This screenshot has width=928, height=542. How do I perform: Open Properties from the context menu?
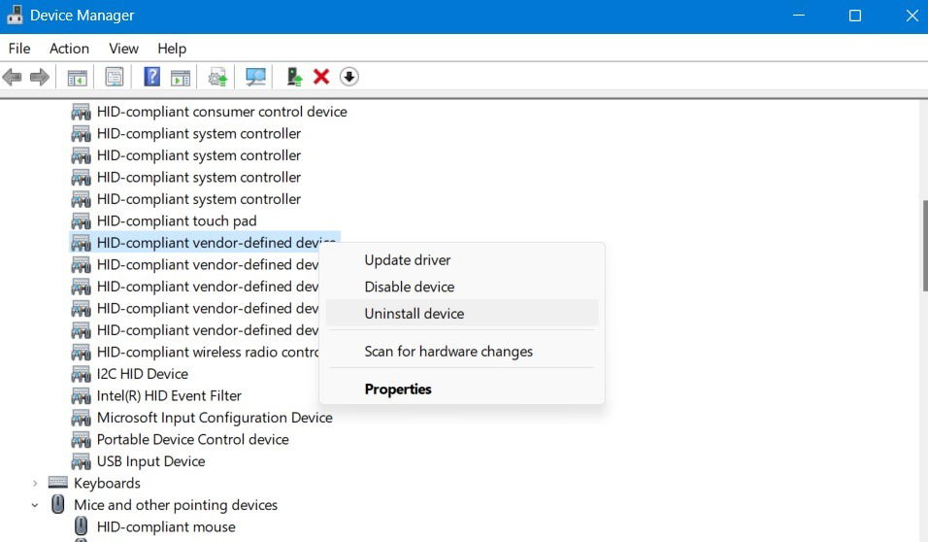[462, 390]
